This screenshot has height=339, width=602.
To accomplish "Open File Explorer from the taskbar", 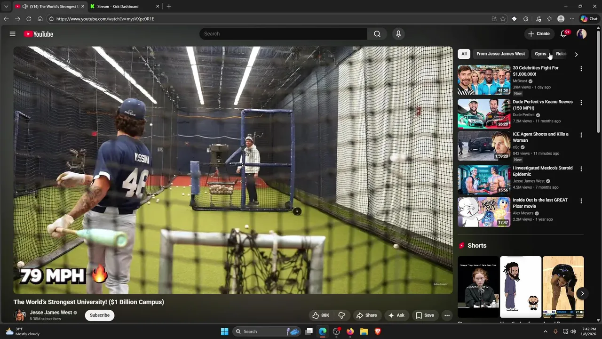I will coord(364,331).
